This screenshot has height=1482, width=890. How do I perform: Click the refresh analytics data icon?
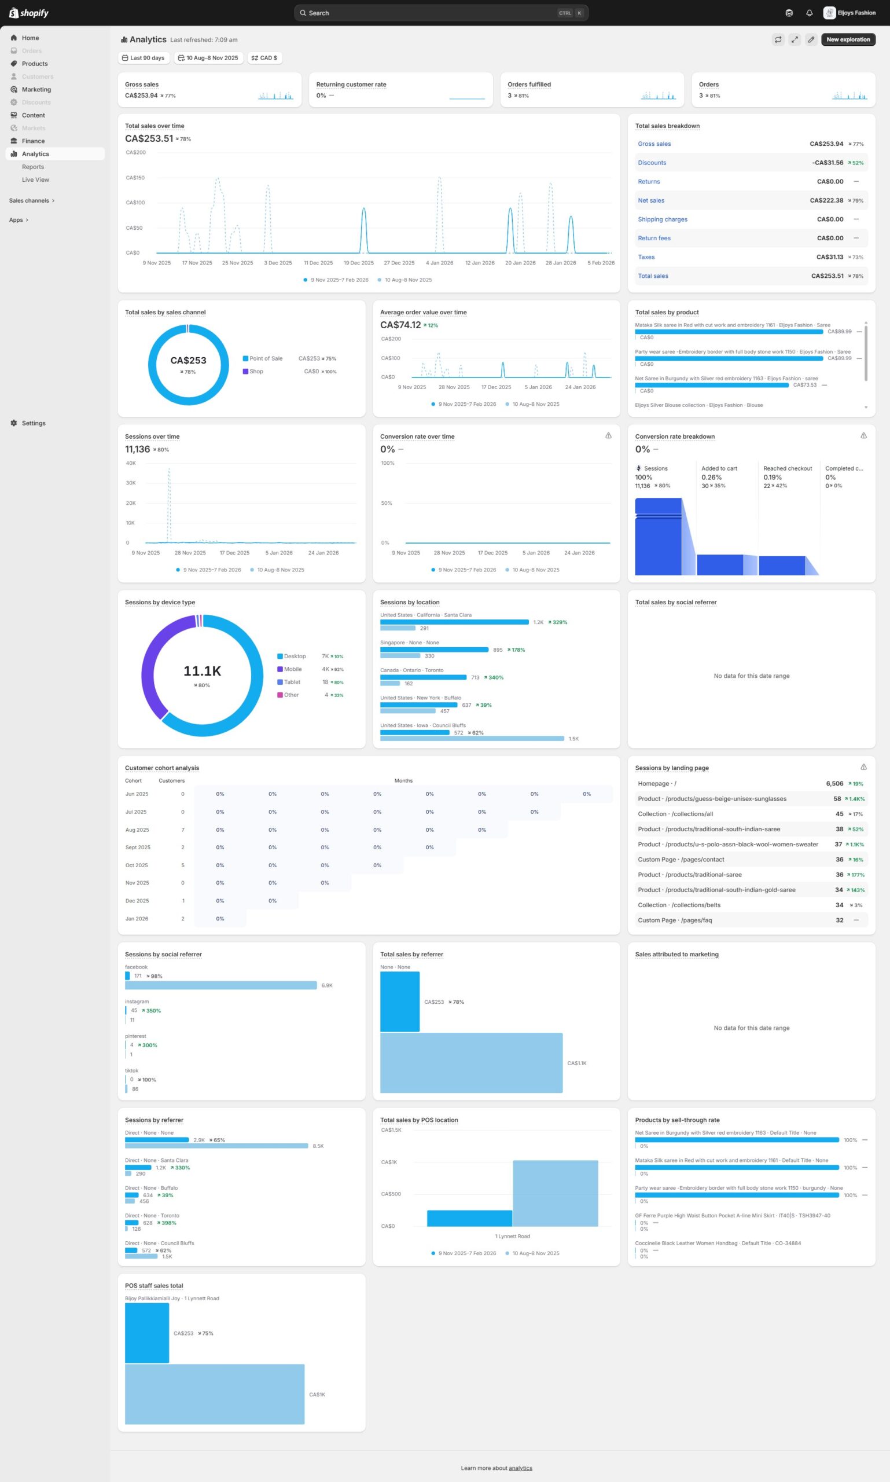[x=778, y=39]
